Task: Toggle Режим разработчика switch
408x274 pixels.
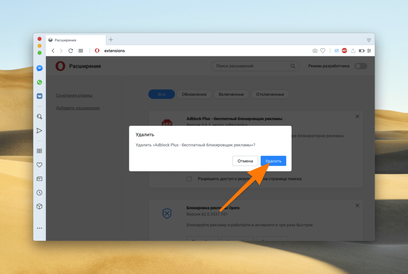Action: [361, 66]
